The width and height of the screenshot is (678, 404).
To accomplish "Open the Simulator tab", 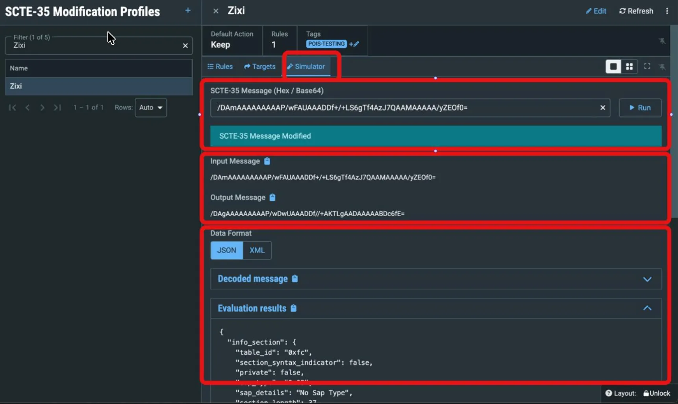I will tap(306, 67).
